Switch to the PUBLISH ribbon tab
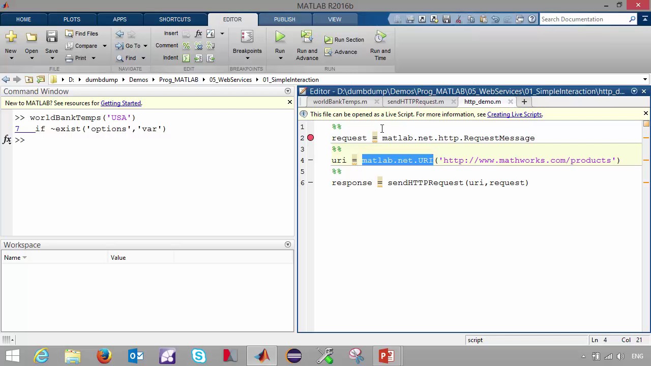Viewport: 651px width, 366px height. point(284,19)
